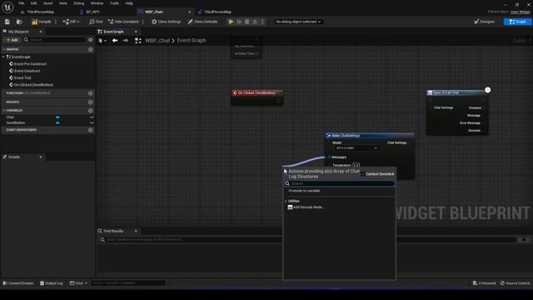Click the Add button in My Blueprint

[12, 40]
